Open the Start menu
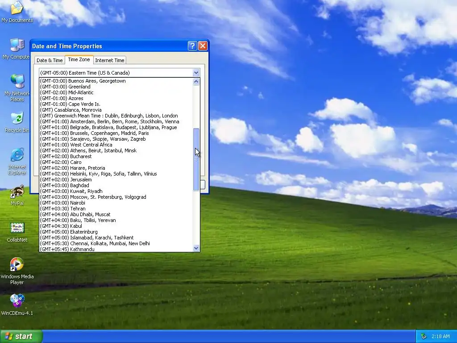Screen dimensions: 457x343 tap(21, 336)
